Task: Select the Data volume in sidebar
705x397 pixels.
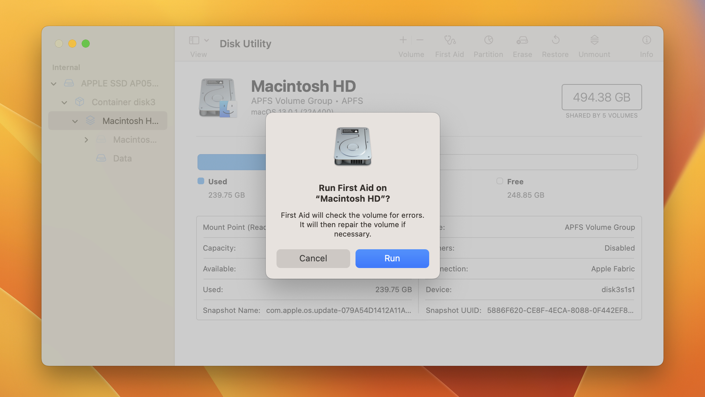Action: point(122,158)
